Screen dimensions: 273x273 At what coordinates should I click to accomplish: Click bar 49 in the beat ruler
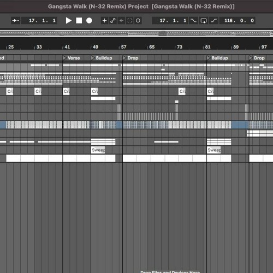(96, 47)
